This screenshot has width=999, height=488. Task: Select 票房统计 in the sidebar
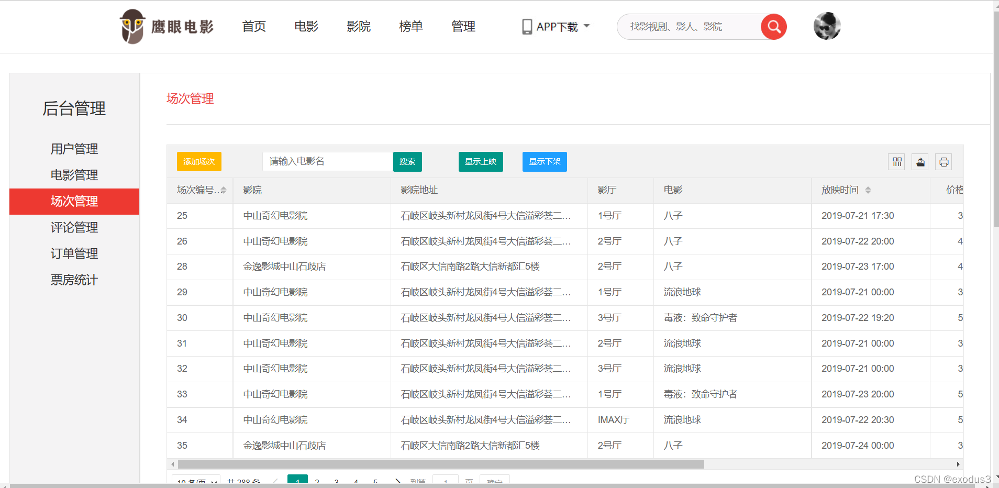(x=74, y=280)
